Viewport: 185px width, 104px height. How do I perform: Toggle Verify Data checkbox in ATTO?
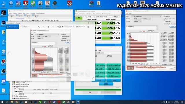pos(164,21)
